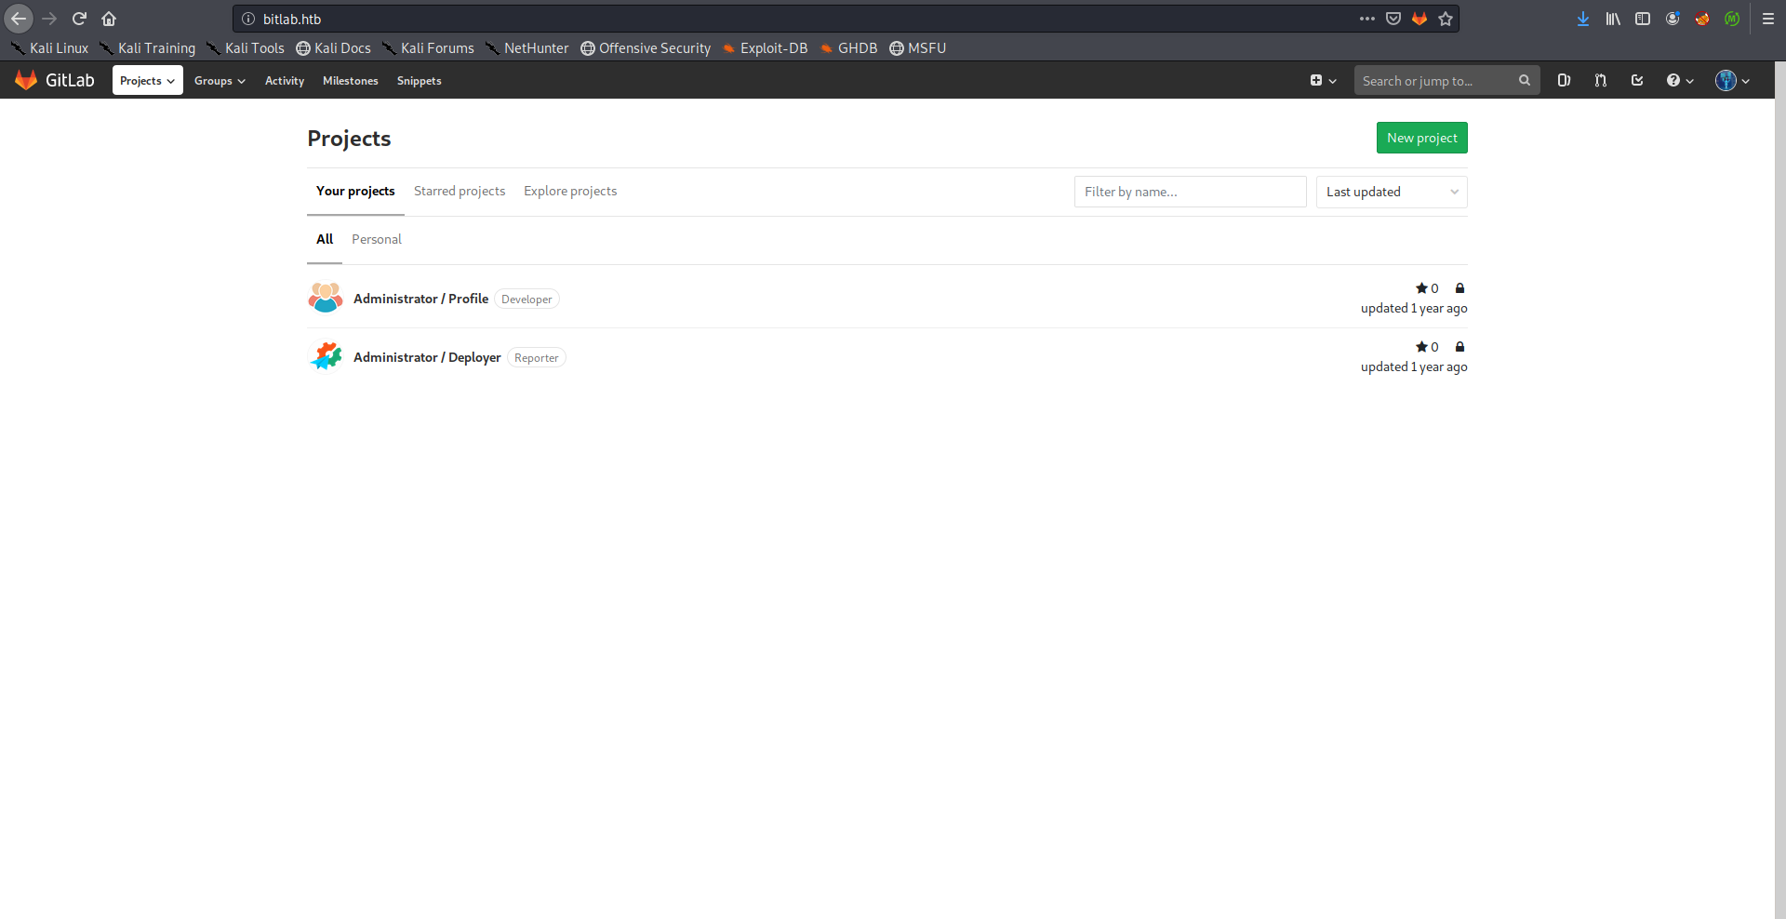
Task: Open the Issues icon in navbar
Action: pyautogui.click(x=1564, y=81)
